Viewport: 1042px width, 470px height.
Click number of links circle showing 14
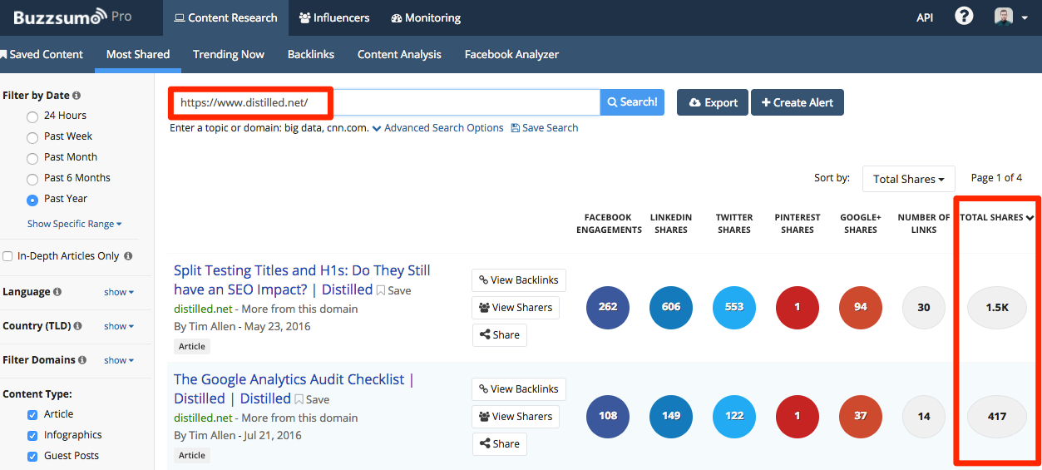924,416
